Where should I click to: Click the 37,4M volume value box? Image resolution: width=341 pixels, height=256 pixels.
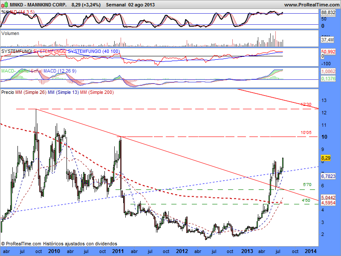[327, 40]
